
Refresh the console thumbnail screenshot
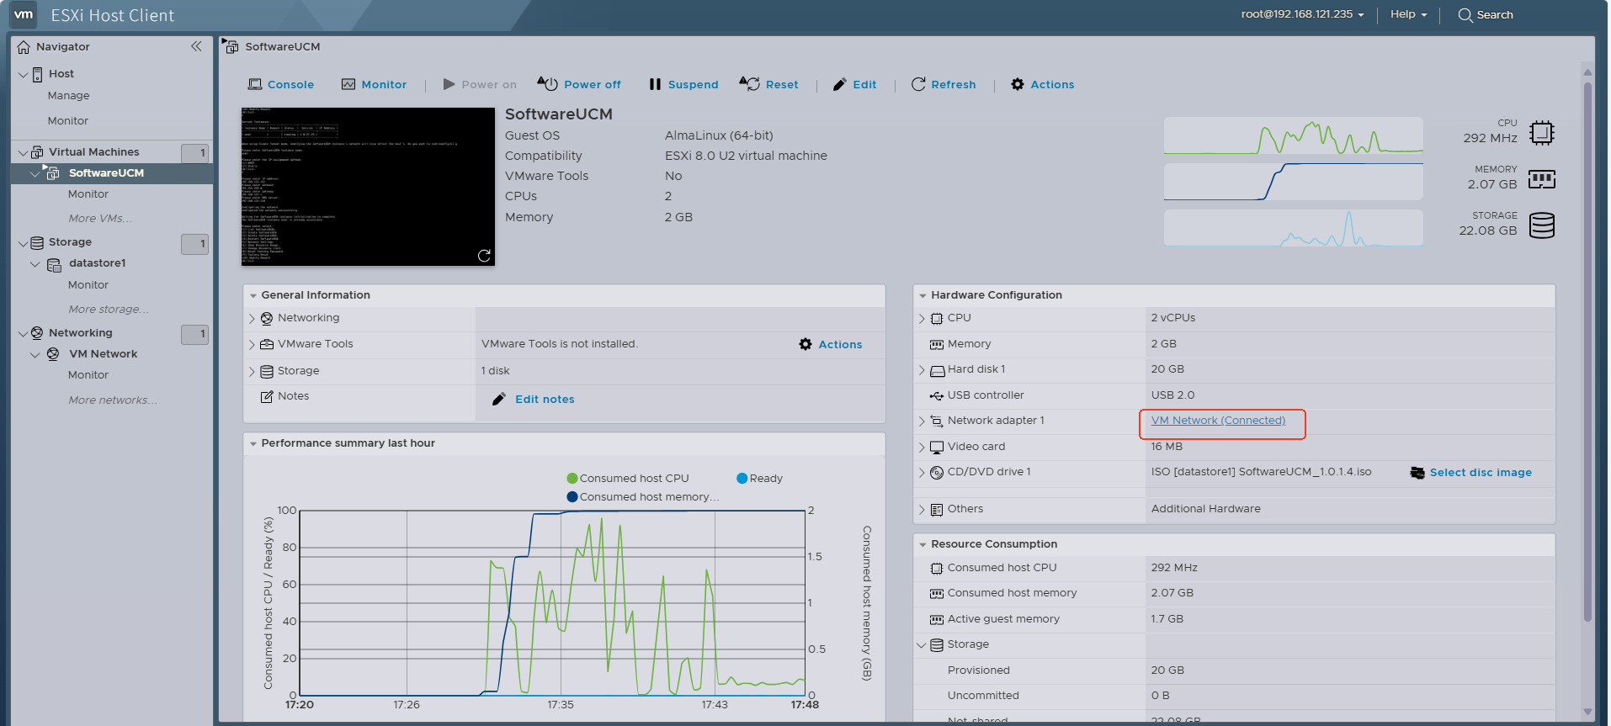(x=484, y=256)
